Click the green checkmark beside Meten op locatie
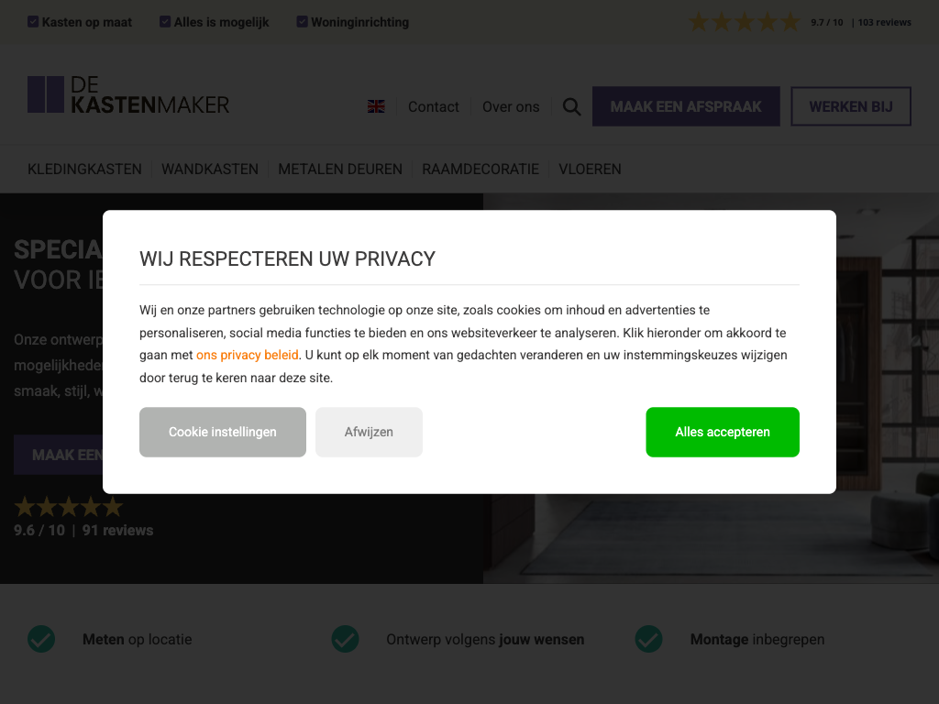The height and width of the screenshot is (704, 939). [41, 639]
